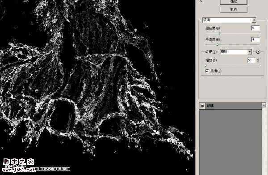Hide the 玻璃 effect layer via eye icon
The width and height of the screenshot is (268, 175).
coord(202,106)
